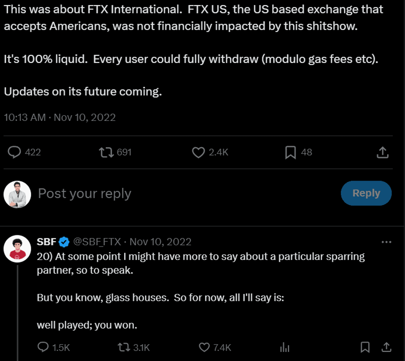
Task: Like the main tweet with 2.4K likes
Action: click(x=198, y=152)
